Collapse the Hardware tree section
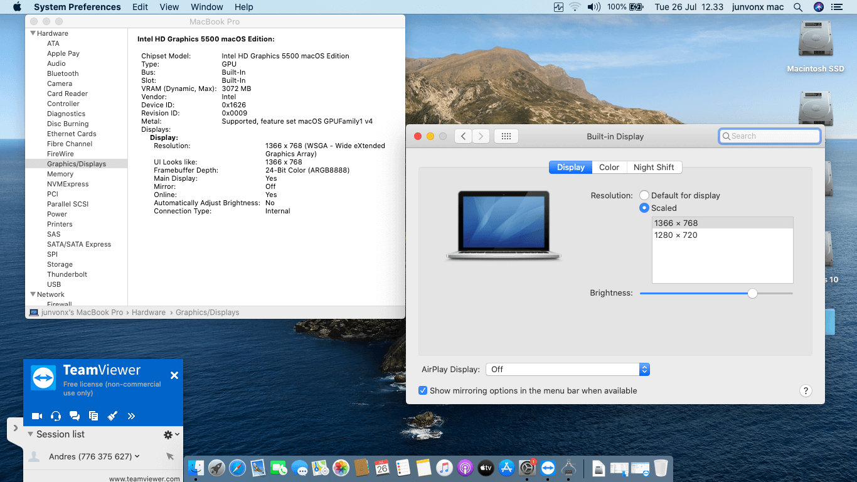This screenshot has height=482, width=857. pyautogui.click(x=33, y=33)
